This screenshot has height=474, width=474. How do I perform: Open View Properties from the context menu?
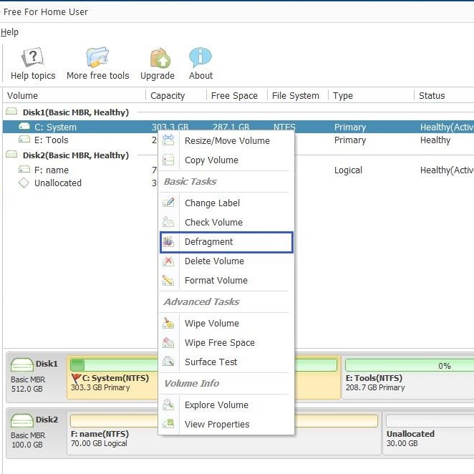pyautogui.click(x=227, y=424)
